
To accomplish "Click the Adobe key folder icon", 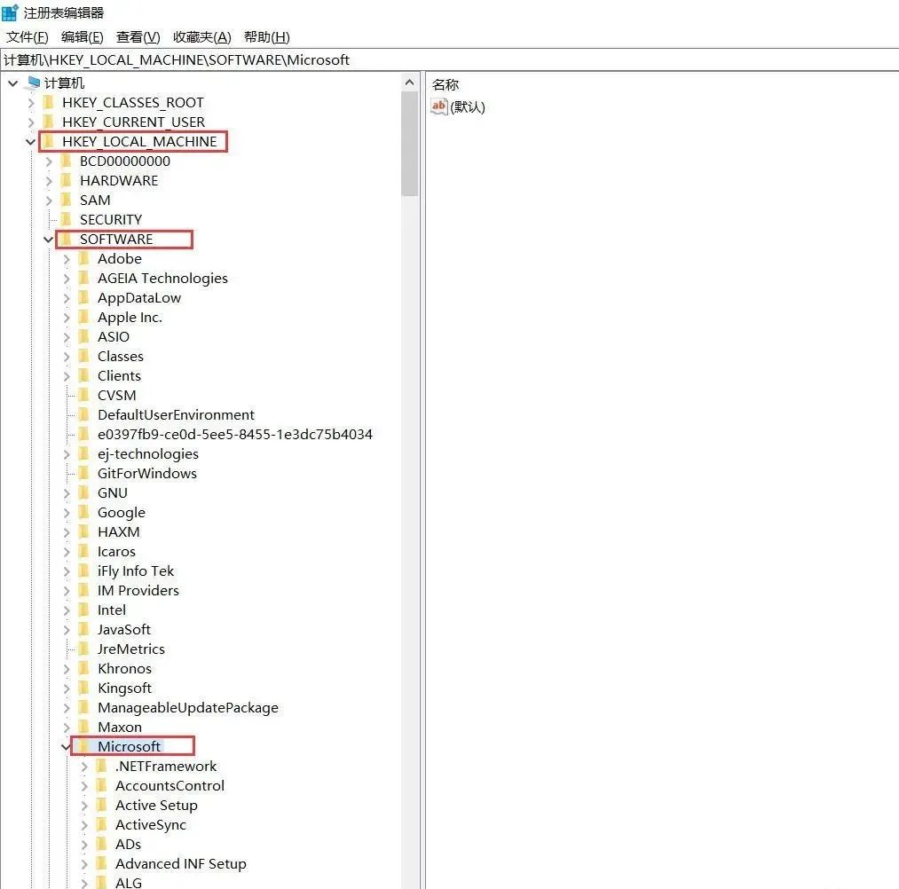I will click(x=84, y=258).
